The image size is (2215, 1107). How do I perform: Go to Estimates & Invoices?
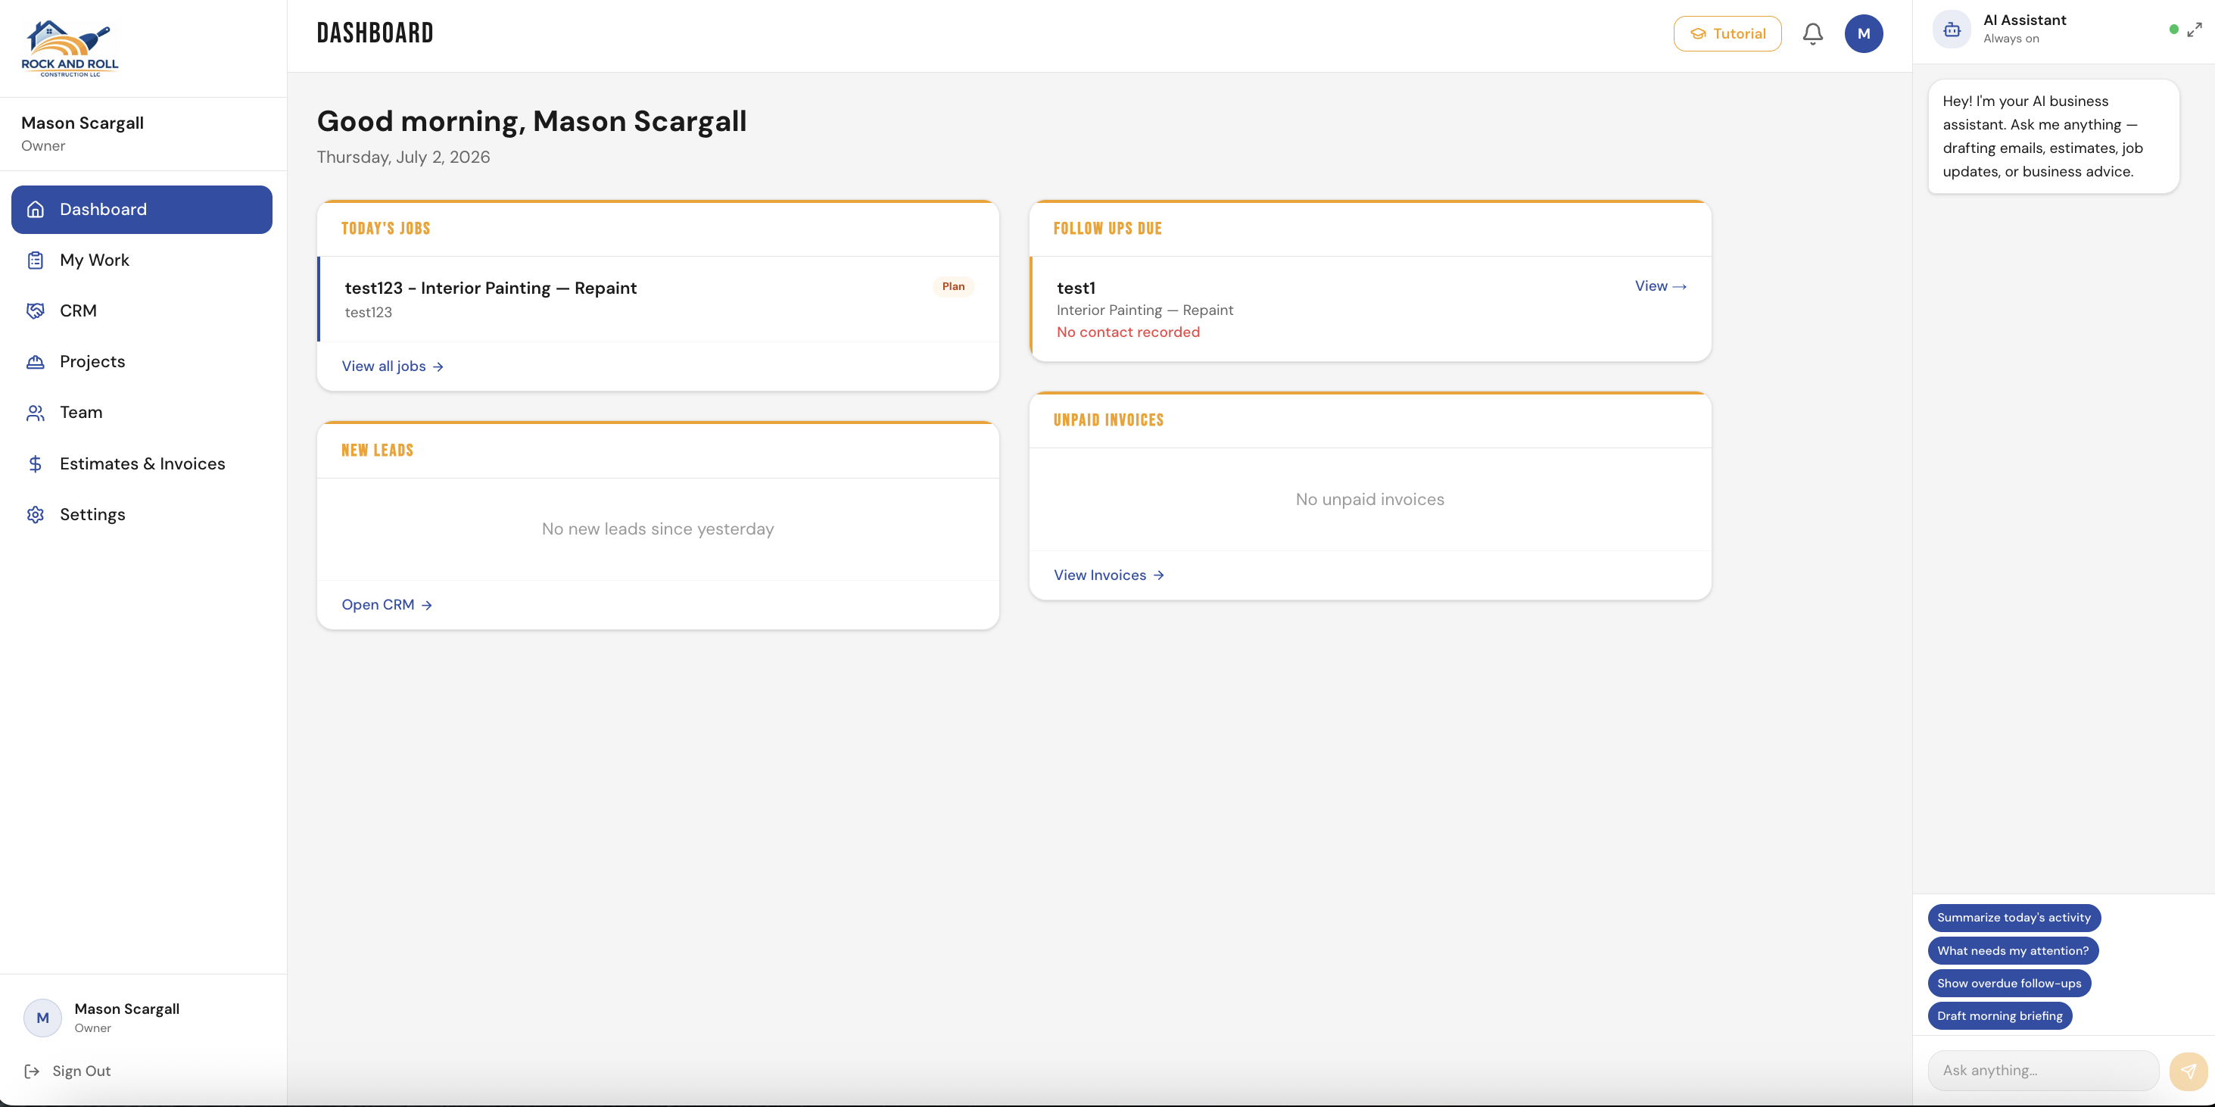coord(142,463)
